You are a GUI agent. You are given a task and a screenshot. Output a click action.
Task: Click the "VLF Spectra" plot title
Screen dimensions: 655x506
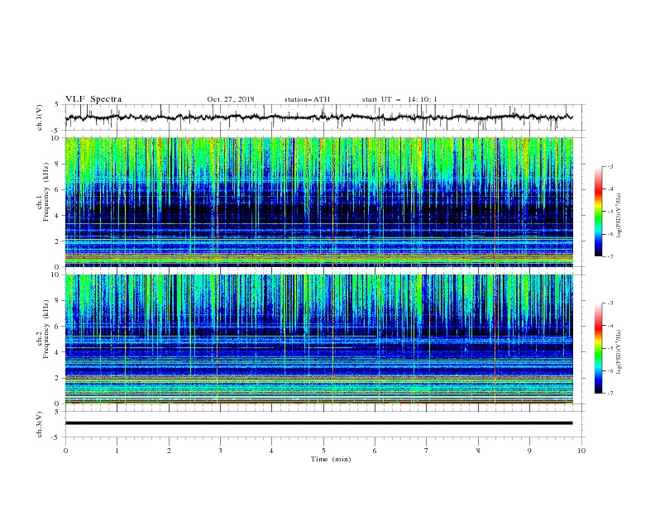(93, 99)
